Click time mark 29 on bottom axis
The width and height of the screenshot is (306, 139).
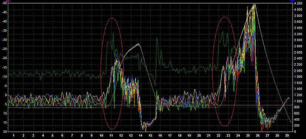coord(287,135)
